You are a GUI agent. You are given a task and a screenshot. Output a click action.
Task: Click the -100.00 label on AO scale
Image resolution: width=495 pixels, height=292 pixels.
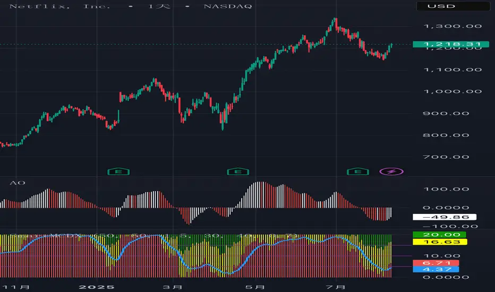[x=450, y=226]
